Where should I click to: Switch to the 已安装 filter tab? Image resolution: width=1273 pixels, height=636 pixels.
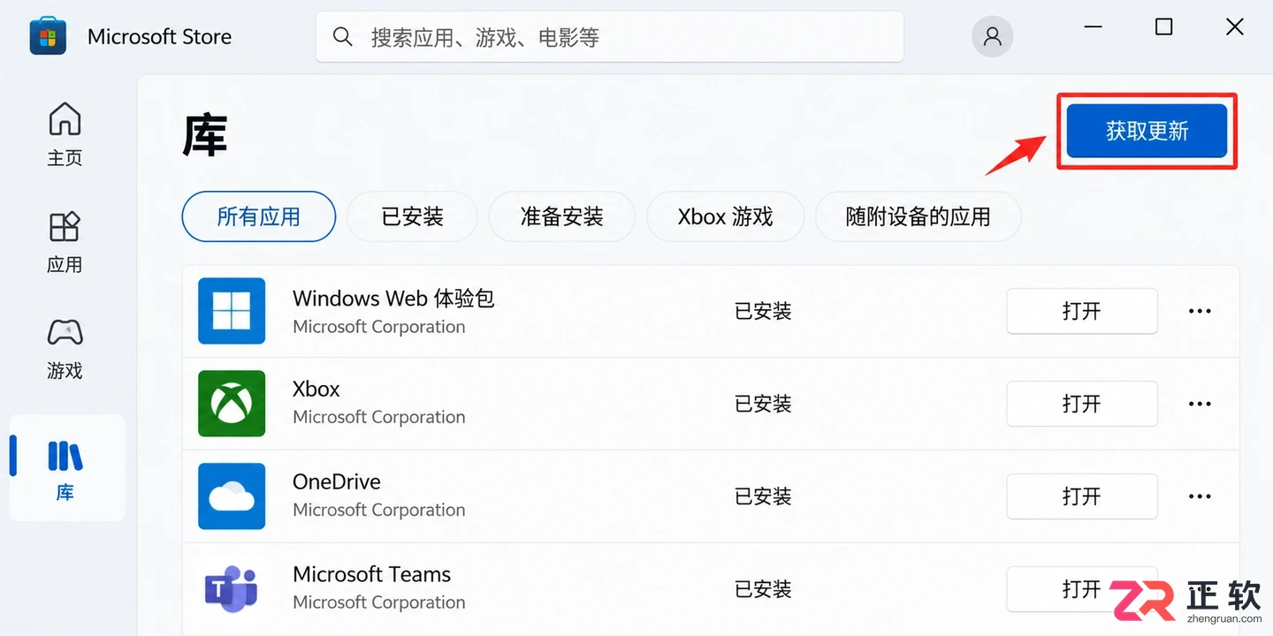tap(412, 216)
